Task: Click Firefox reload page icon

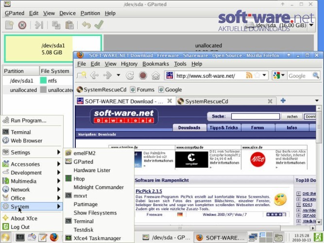Action: tap(130, 75)
